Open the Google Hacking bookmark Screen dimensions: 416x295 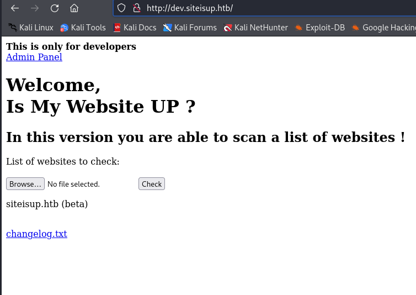pos(383,27)
